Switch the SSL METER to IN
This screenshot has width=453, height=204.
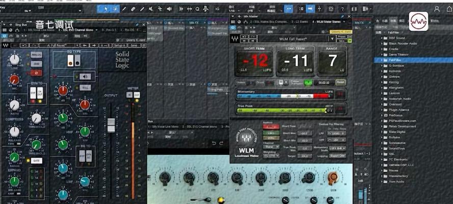[129, 95]
